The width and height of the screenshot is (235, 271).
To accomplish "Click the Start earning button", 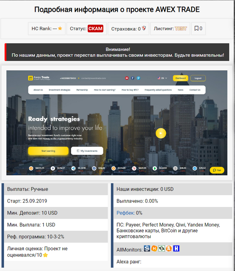I will pyautogui.click(x=48, y=151).
